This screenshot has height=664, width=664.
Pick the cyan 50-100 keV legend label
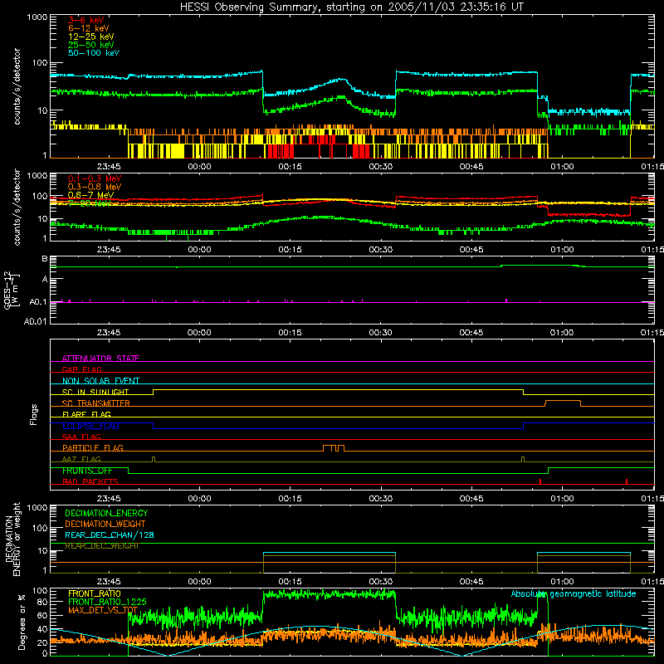[x=94, y=53]
